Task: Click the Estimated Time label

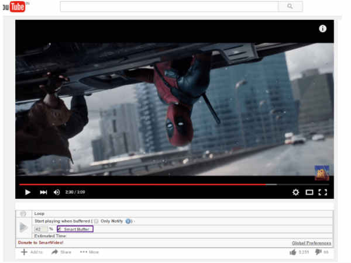Action: pyautogui.click(x=50, y=236)
